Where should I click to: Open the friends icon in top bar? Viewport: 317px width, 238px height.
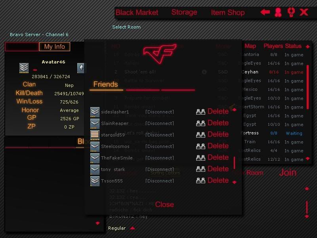coord(278,12)
